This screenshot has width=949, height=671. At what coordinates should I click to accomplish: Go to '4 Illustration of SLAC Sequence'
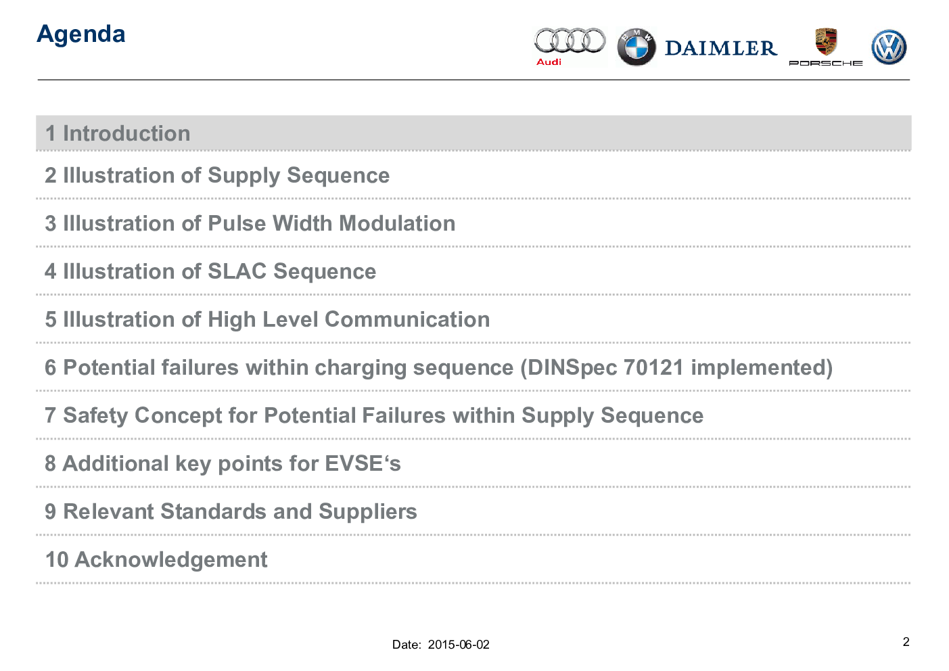210,271
